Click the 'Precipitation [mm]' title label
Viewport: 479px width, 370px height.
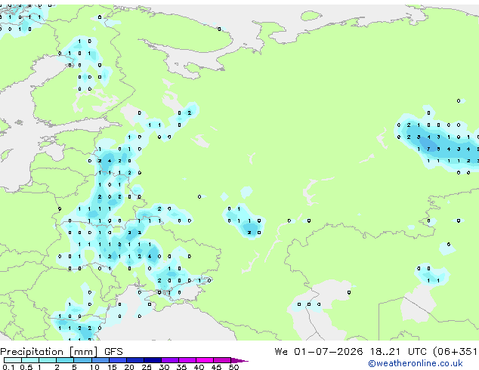point(49,352)
